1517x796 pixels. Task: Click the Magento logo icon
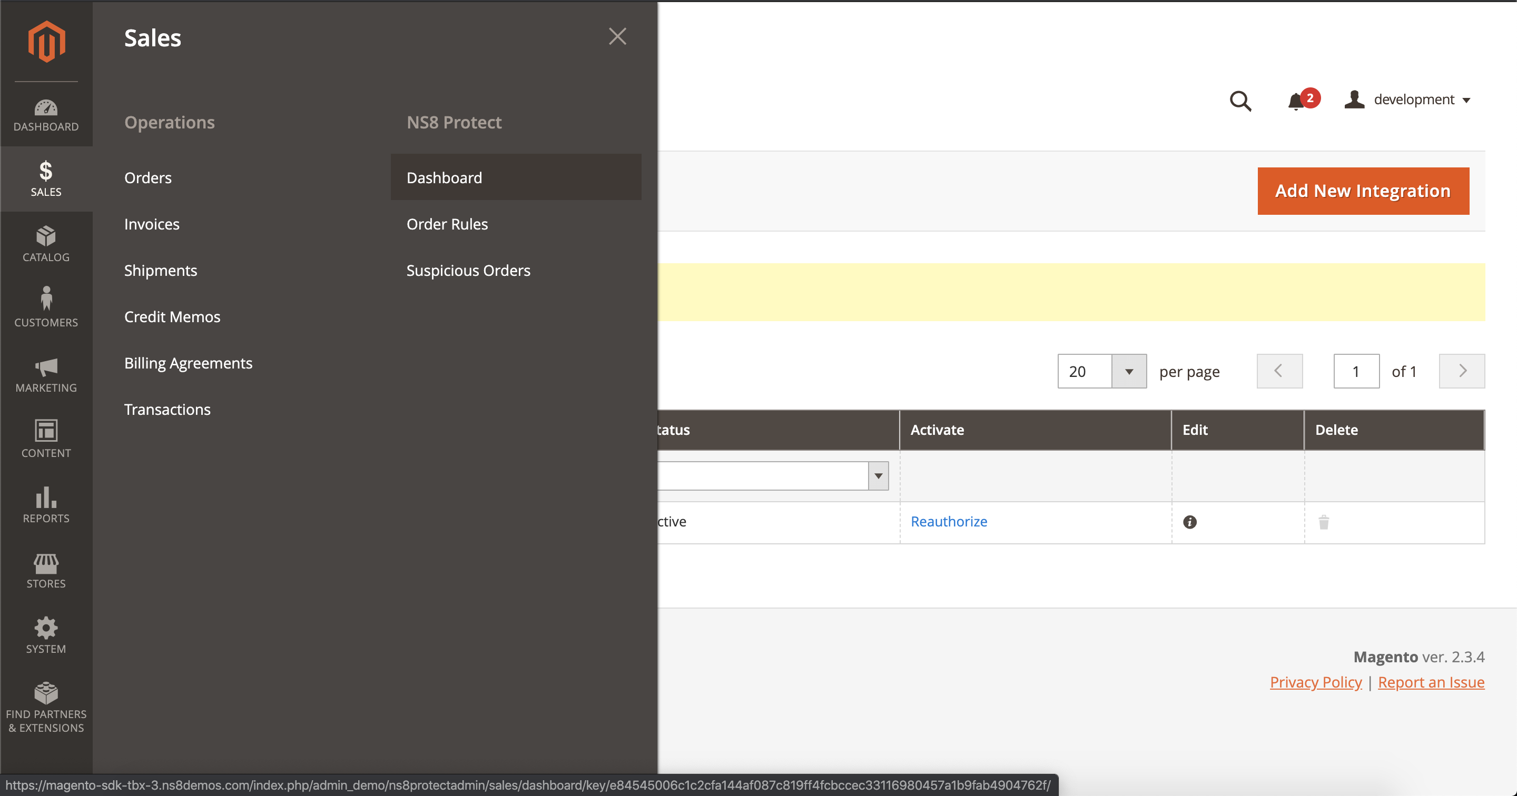[46, 41]
